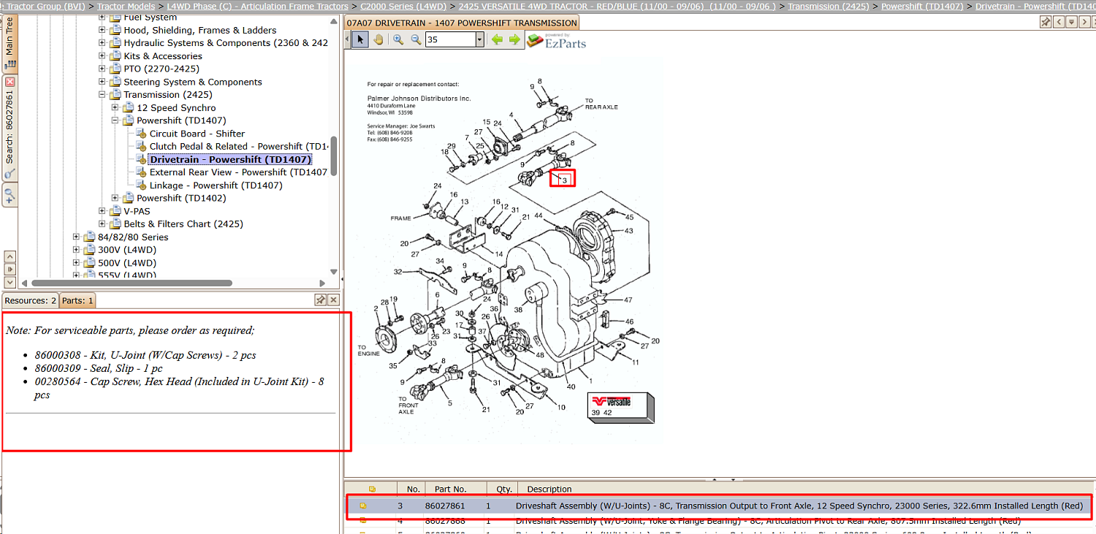
Task: Click the tree horizontal scrollbar thumb
Action: pos(132,283)
